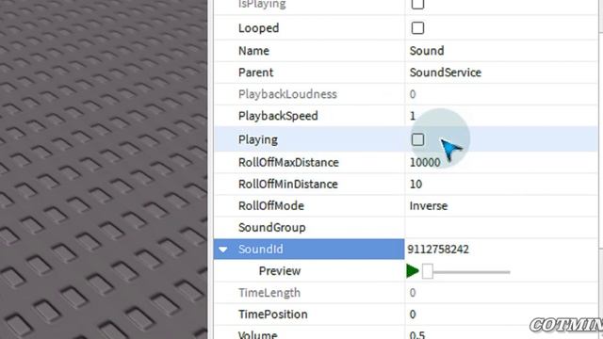
Task: Click the PlaybackLoudness value 0
Action: click(x=413, y=94)
